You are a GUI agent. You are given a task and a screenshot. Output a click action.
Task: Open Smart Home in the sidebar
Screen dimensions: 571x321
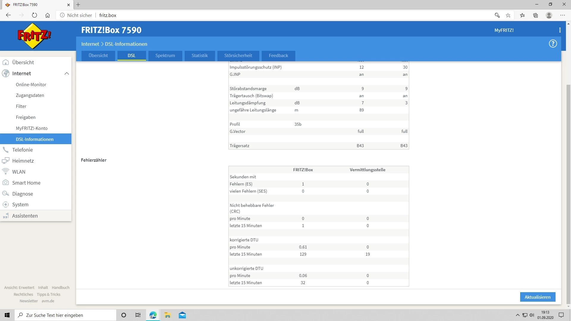pyautogui.click(x=26, y=183)
